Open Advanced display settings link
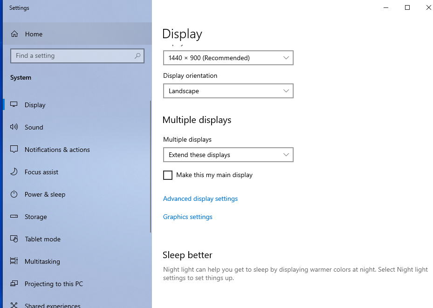 click(x=200, y=198)
